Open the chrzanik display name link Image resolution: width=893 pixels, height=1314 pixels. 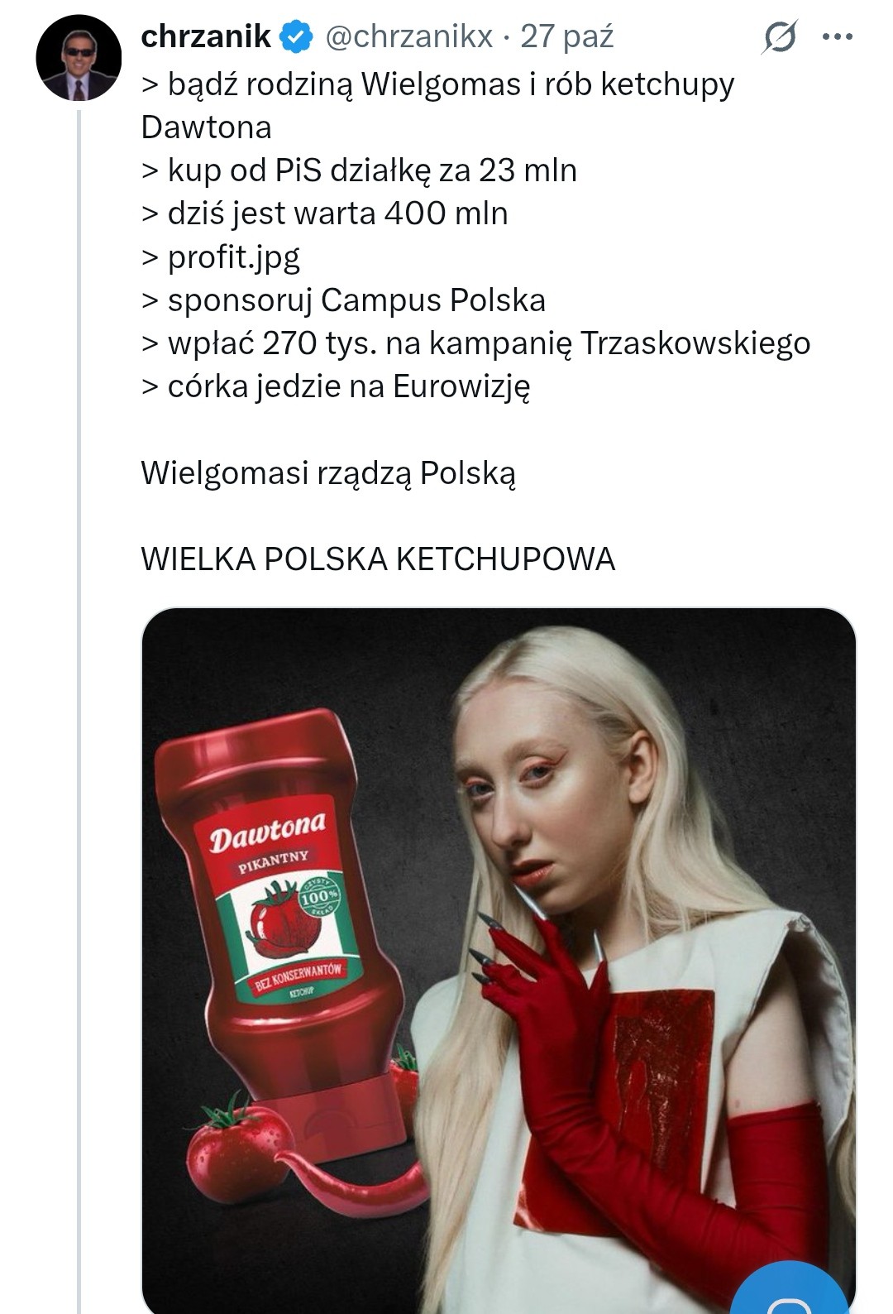click(x=206, y=36)
